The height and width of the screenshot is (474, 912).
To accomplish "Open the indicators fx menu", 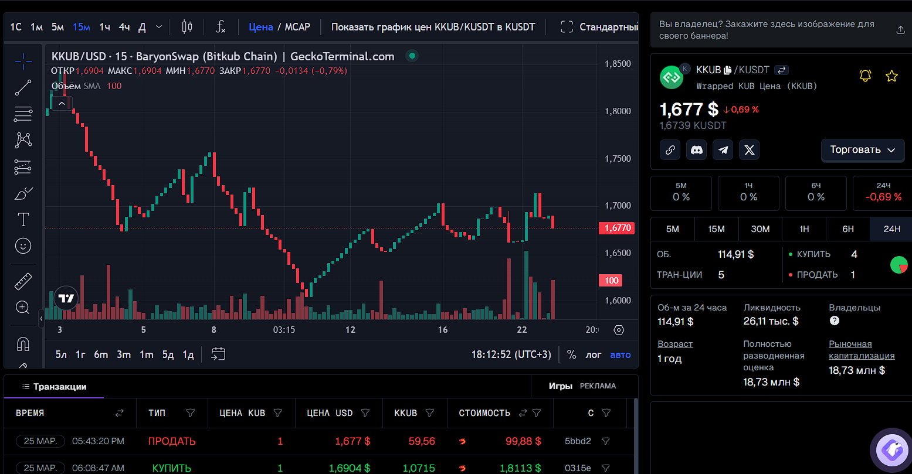I will pyautogui.click(x=221, y=26).
